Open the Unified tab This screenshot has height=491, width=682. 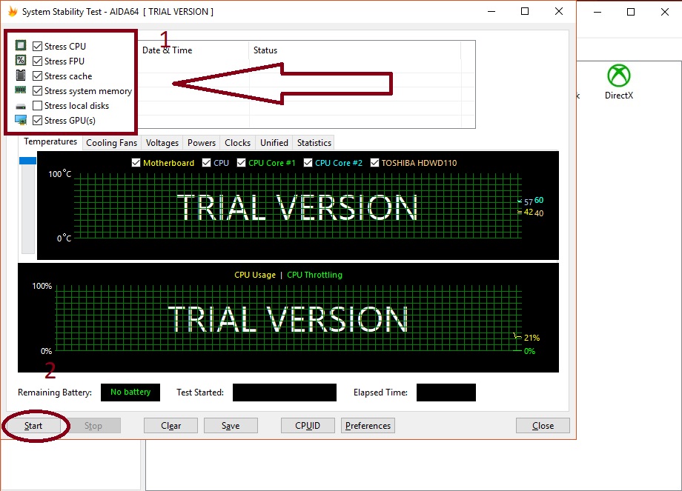[x=274, y=143]
